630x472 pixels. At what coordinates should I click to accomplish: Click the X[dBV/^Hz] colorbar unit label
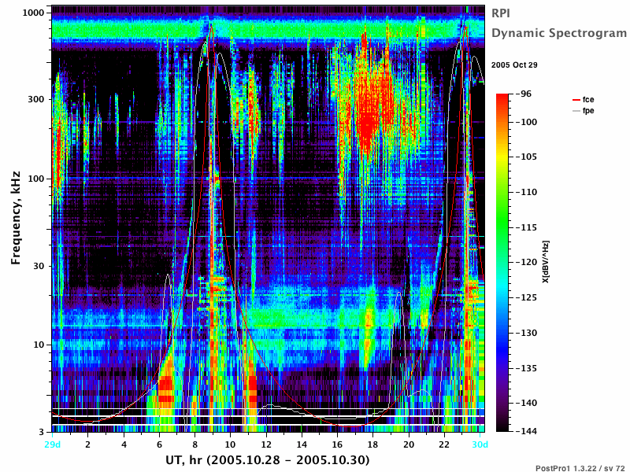point(545,262)
